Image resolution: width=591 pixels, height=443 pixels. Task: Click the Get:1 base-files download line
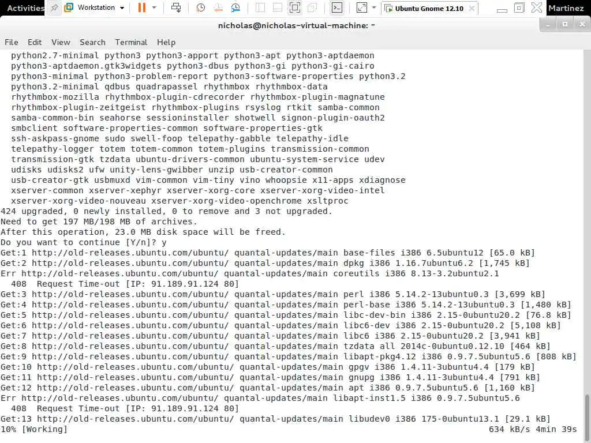(x=268, y=253)
